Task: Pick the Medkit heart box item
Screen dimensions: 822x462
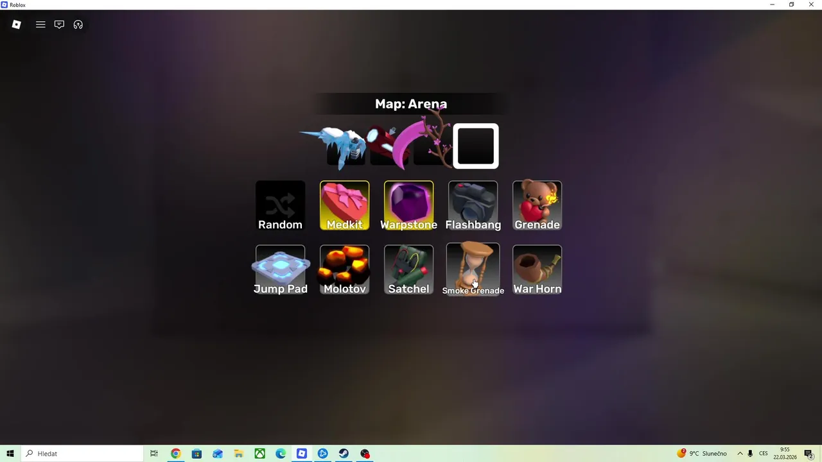Action: pos(345,206)
